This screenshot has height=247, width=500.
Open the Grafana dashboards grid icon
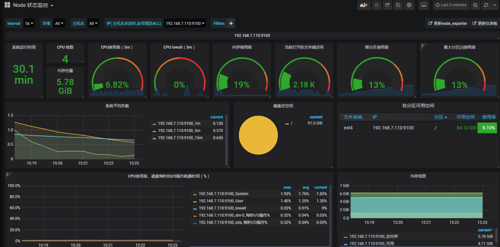click(x=7, y=5)
